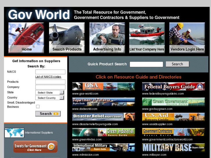Visit www.federalbuyersguideinc.com link
Screen dimensions: 211x158
pos(163,94)
